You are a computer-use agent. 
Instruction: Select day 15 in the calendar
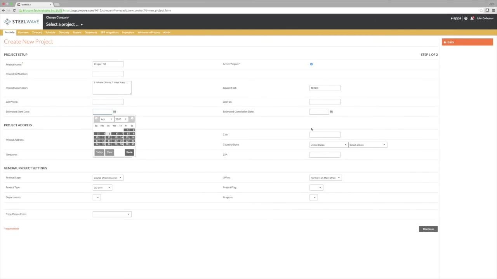pyautogui.click(x=126, y=137)
